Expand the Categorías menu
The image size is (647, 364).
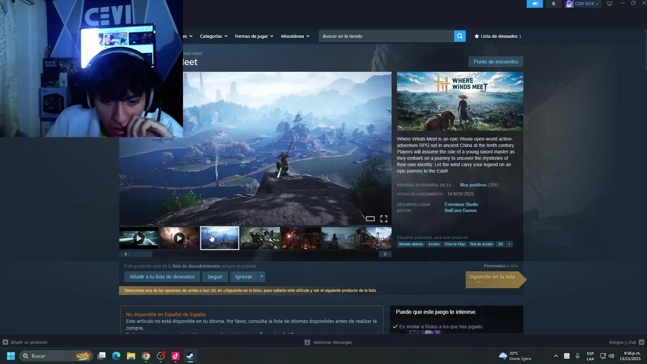[x=213, y=36]
